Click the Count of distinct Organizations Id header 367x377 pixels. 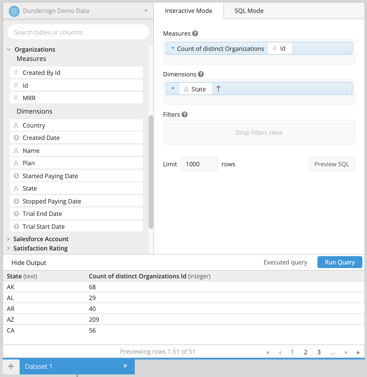(150, 276)
